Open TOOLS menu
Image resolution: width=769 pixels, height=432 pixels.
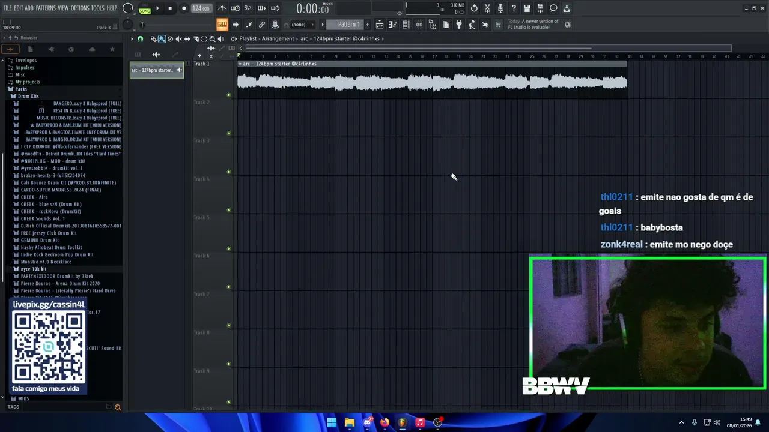(x=98, y=8)
